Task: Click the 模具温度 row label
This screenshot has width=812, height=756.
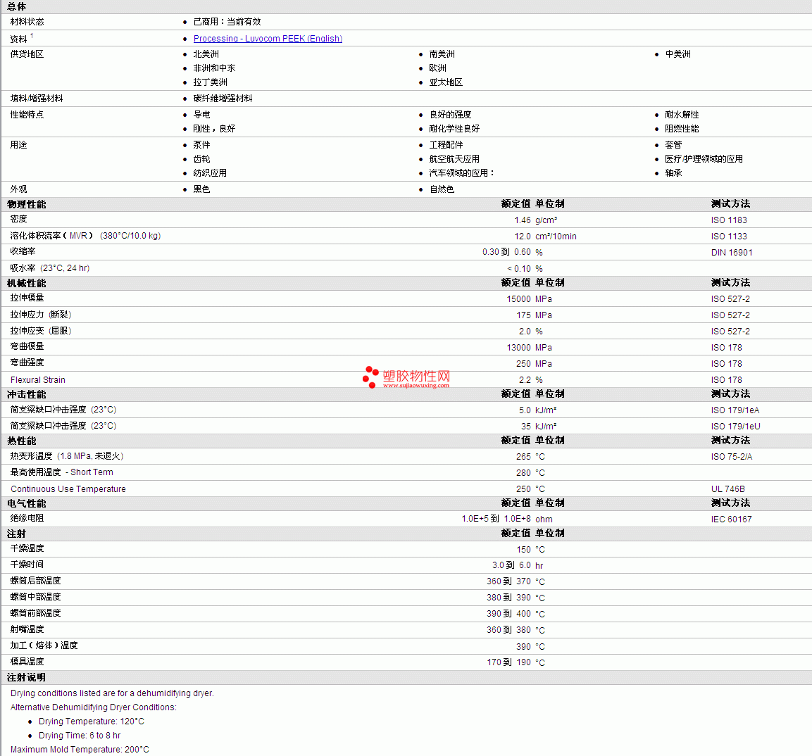Action: coord(27,661)
